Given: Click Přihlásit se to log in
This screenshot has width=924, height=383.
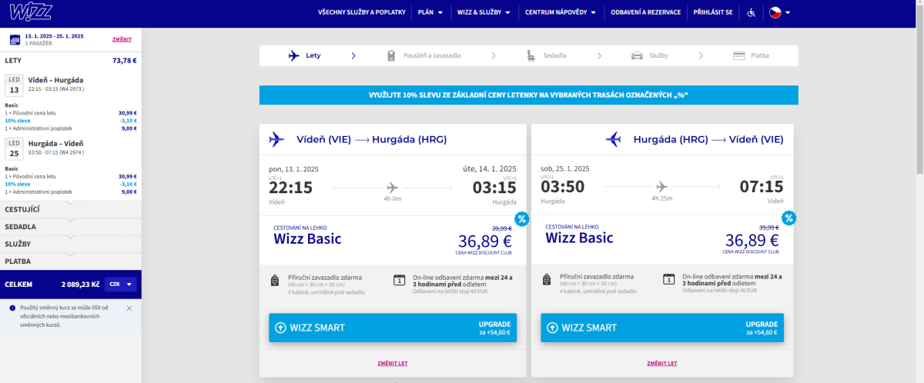Looking at the screenshot, I should pos(712,13).
